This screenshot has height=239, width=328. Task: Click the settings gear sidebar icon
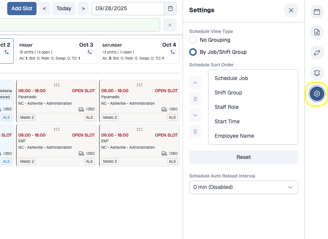click(317, 94)
